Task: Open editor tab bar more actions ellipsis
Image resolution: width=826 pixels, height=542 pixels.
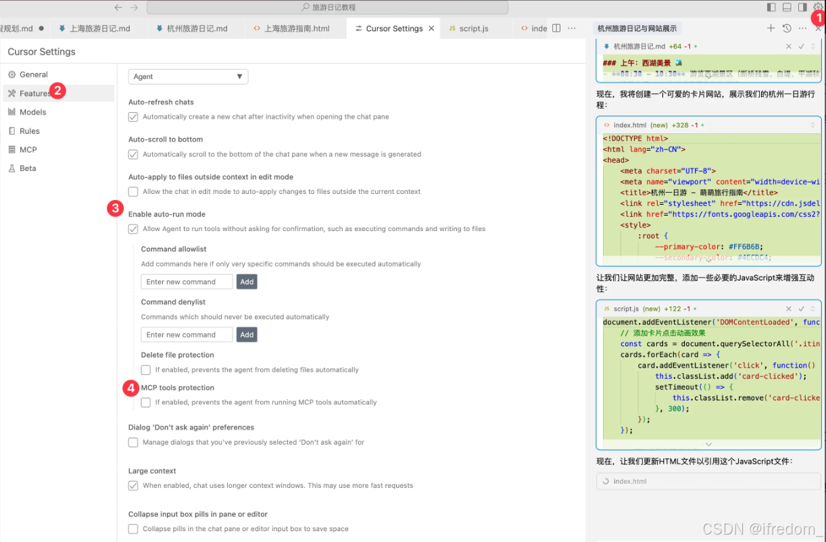Action: (x=572, y=28)
